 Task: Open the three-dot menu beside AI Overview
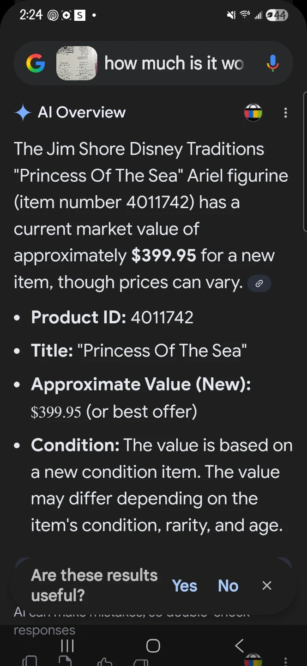tap(286, 112)
